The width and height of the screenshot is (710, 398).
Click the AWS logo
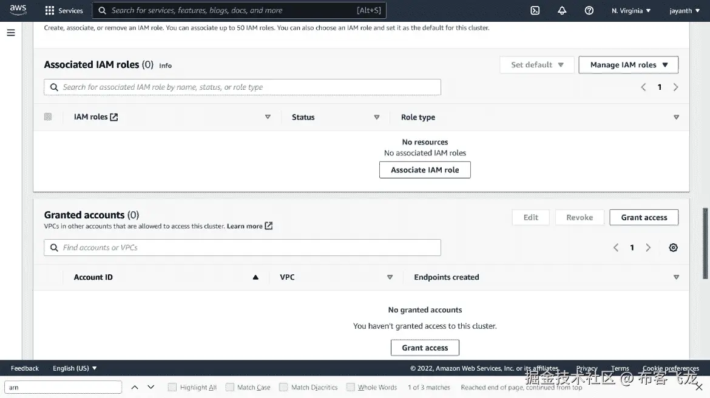[18, 10]
